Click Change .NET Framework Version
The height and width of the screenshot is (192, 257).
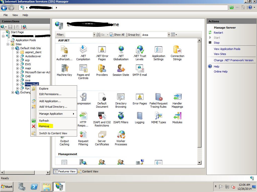tap(234, 60)
